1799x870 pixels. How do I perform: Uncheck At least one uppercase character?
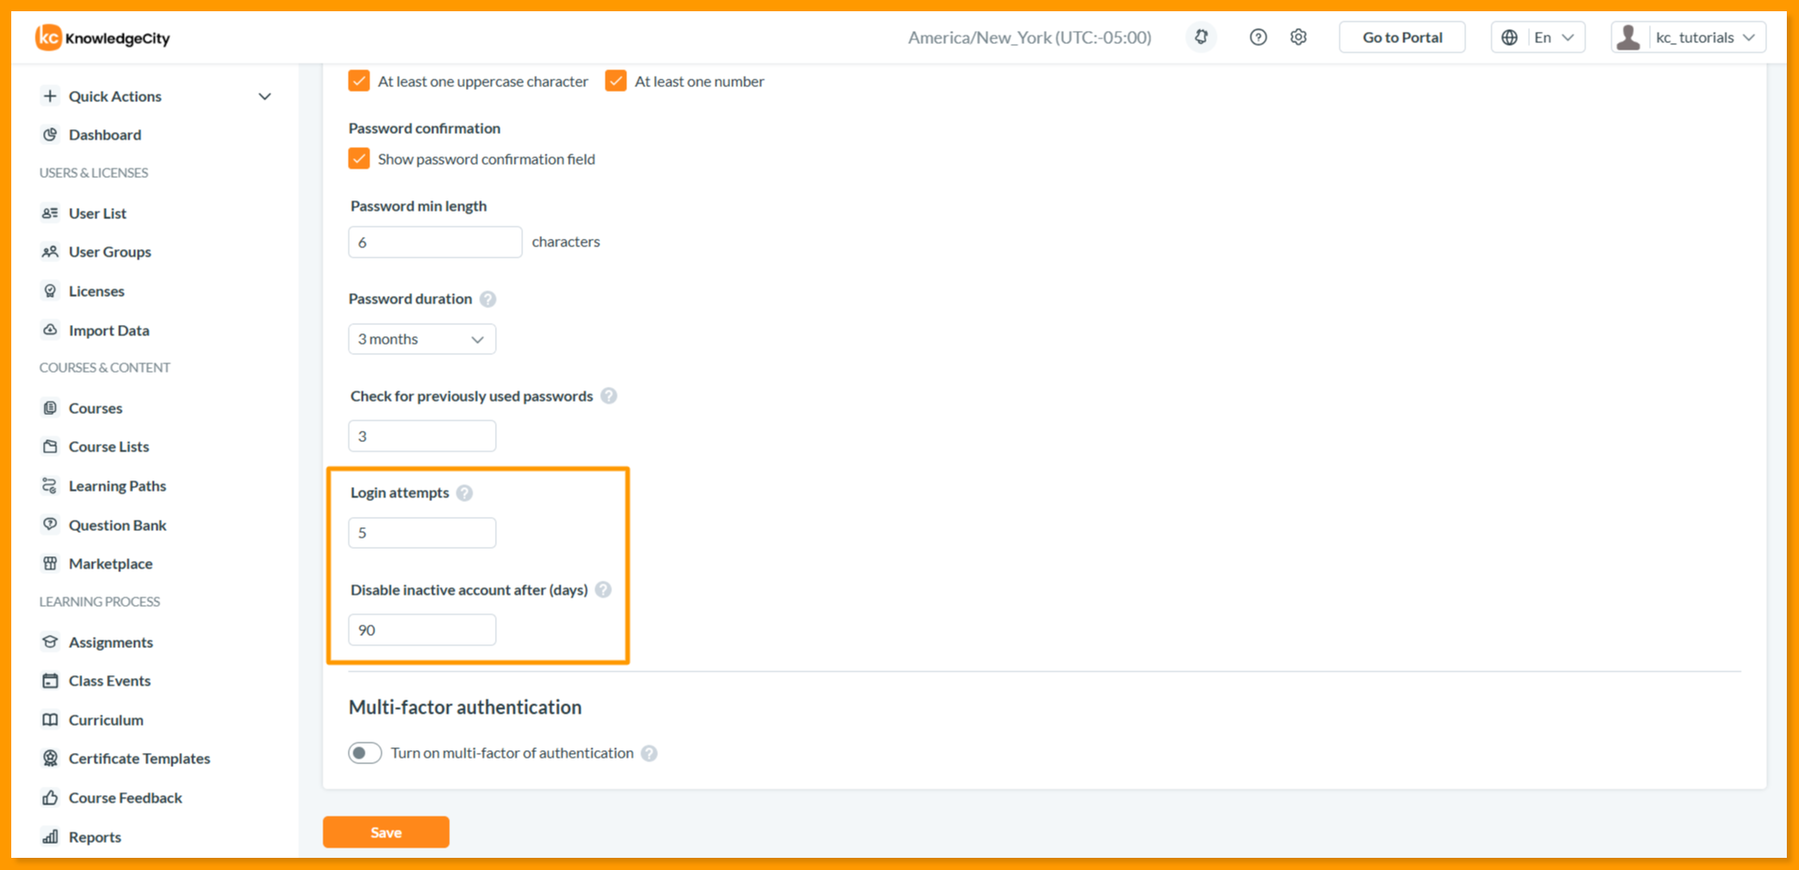click(x=359, y=81)
